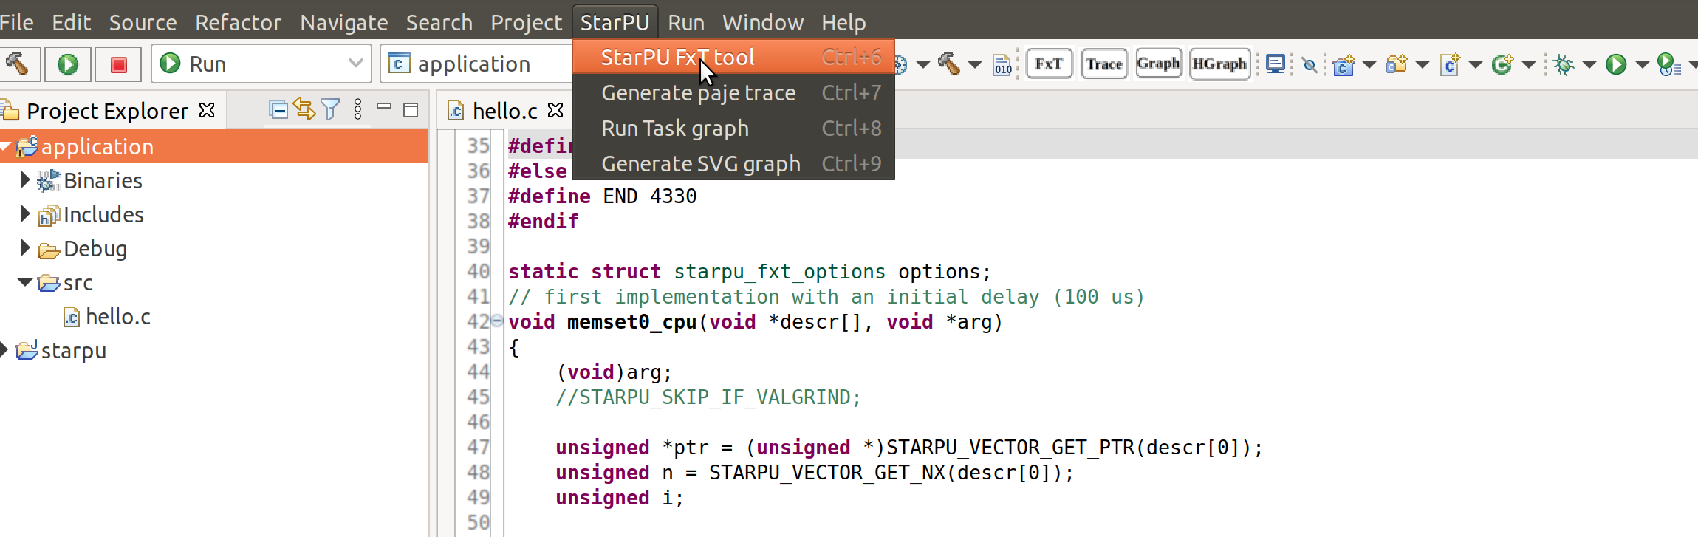Screen dimensions: 1698x537
Task: Open dropdown beside New C Project icon
Action: point(1369,65)
